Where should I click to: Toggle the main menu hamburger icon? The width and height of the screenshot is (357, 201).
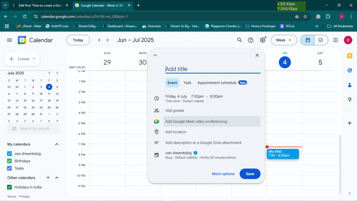click(x=9, y=40)
